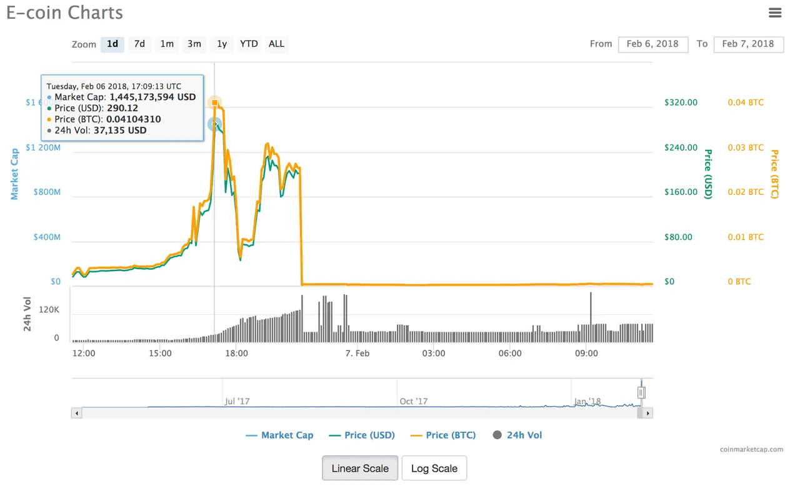This screenshot has width=800, height=486.
Task: Click the Oct '17 navigator label
Action: (x=414, y=401)
